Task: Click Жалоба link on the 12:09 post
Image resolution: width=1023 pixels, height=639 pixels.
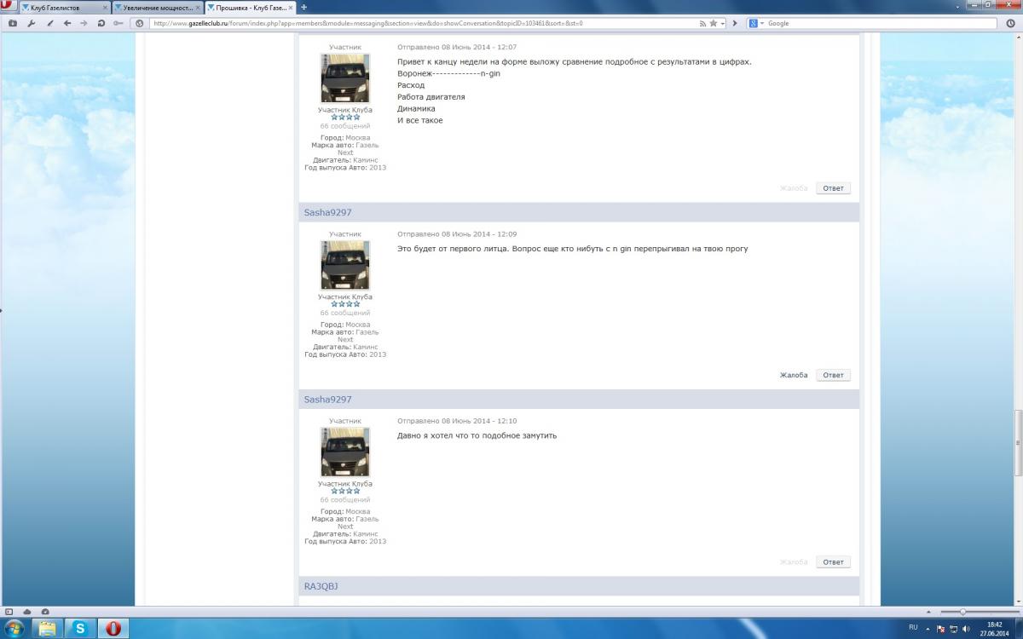Action: (x=793, y=375)
